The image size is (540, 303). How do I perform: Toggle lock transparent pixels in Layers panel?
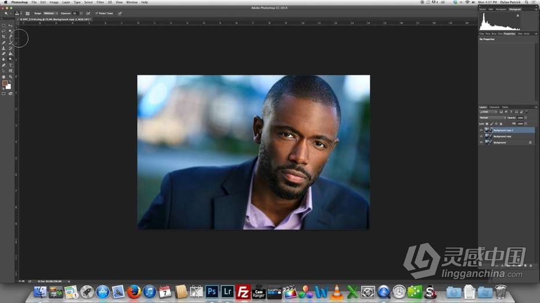pos(487,123)
